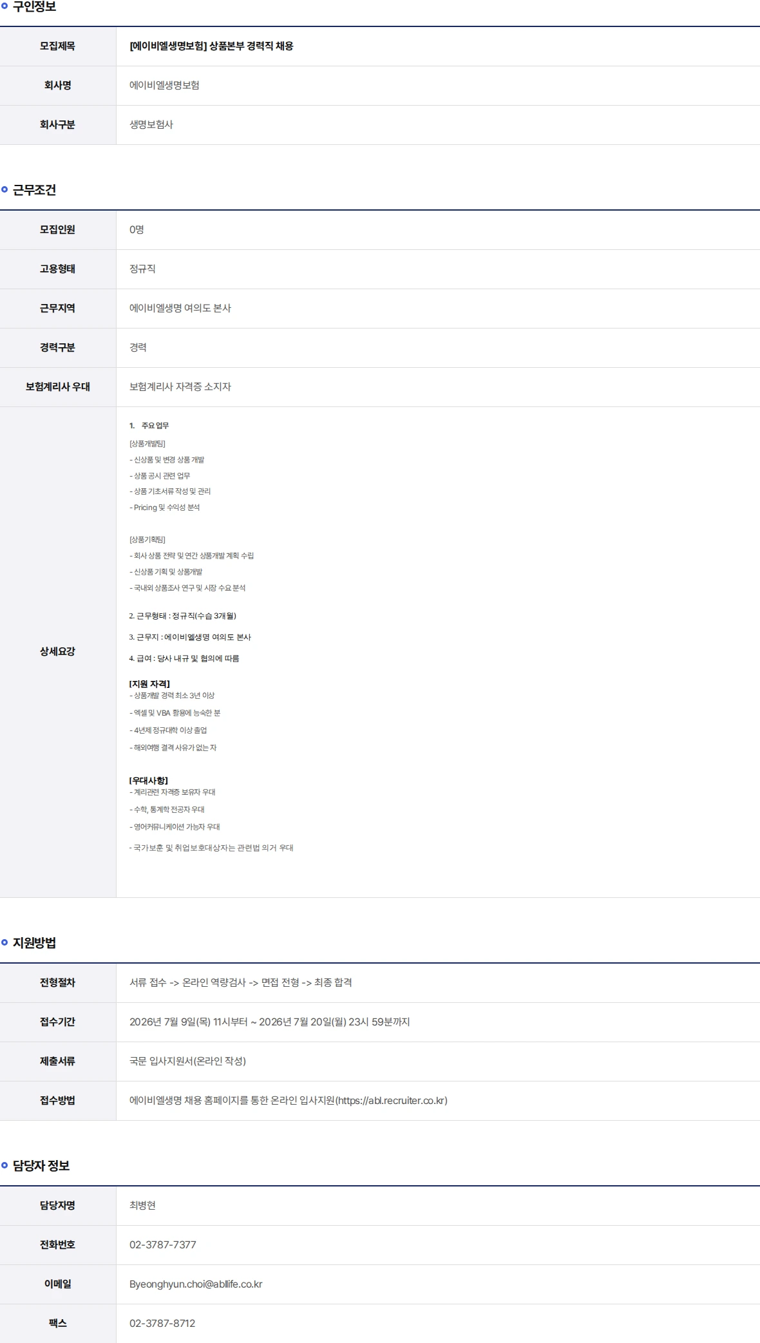
Task: Click the 근무조건 section heading
Action: click(34, 190)
